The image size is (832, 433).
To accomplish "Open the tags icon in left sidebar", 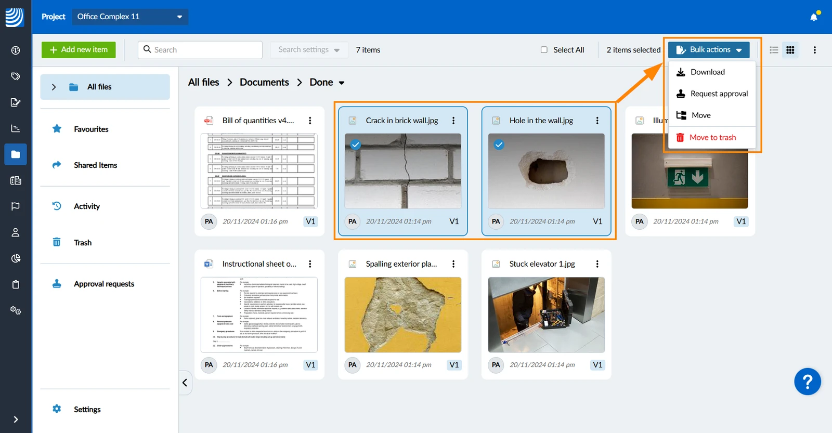I will coord(16,76).
